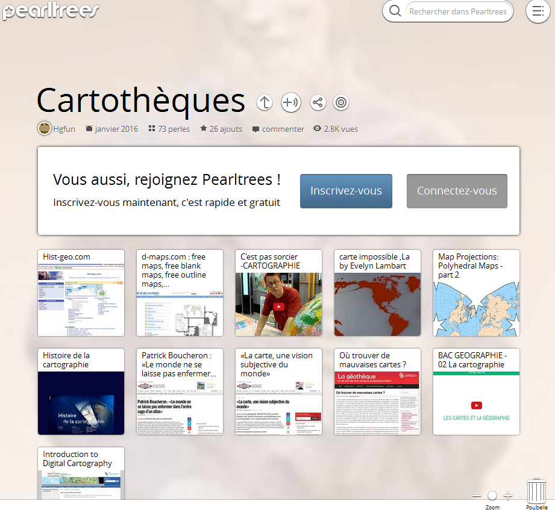The image size is (555, 510).
Task: Open Map Projections: Polyhedral Maps pearl
Action: pyautogui.click(x=476, y=293)
